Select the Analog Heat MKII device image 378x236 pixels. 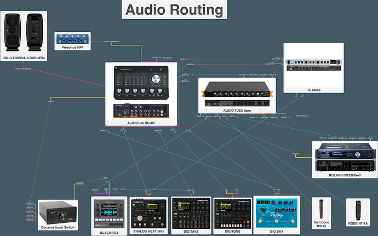pos(149,214)
